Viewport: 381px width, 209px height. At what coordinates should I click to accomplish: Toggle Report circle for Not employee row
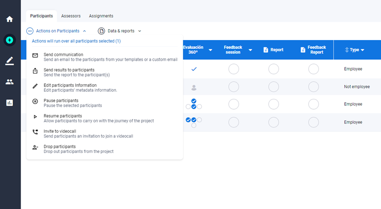[x=273, y=87]
